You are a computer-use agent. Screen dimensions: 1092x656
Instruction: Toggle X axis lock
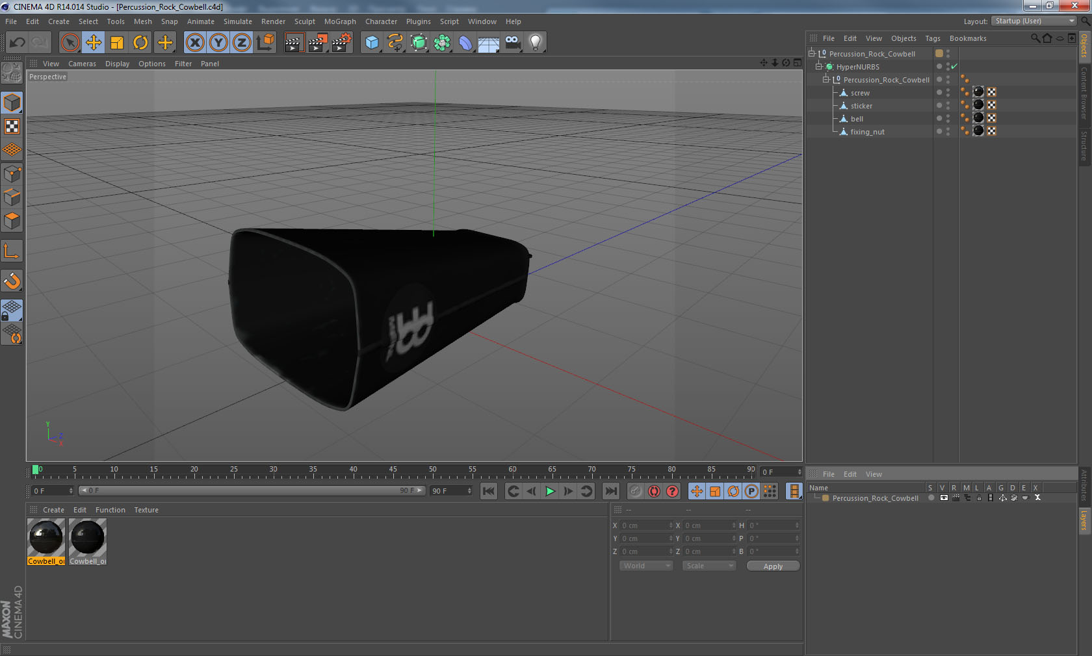194,43
